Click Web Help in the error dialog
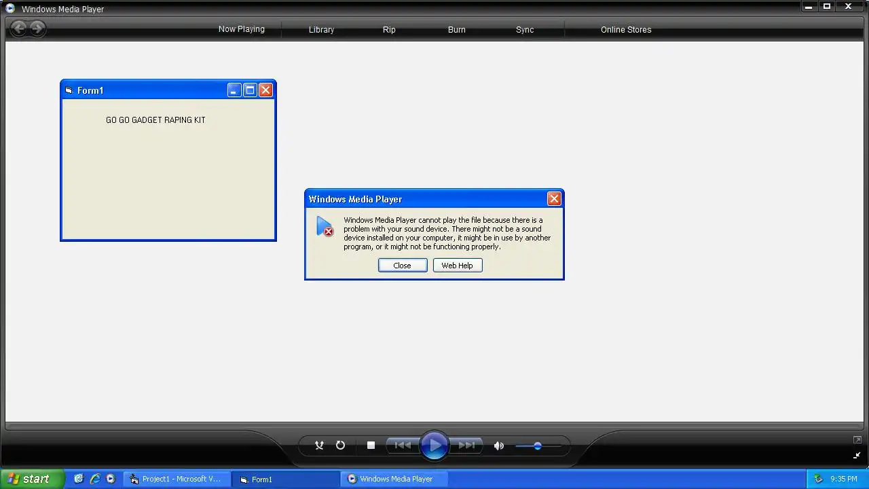Viewport: 869px width, 489px height. [457, 266]
